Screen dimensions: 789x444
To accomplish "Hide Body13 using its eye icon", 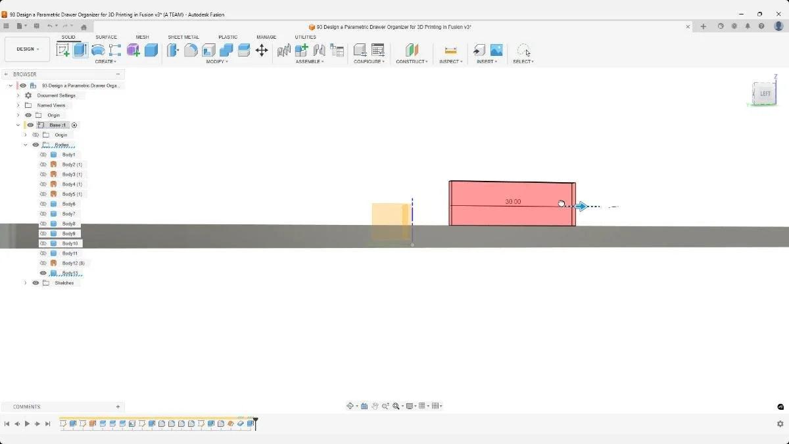I will click(x=43, y=273).
